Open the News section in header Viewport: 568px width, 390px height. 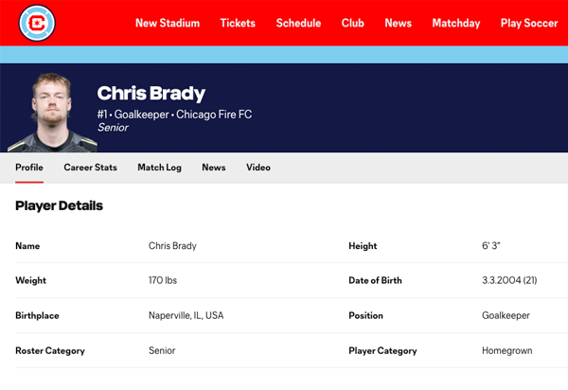point(398,23)
